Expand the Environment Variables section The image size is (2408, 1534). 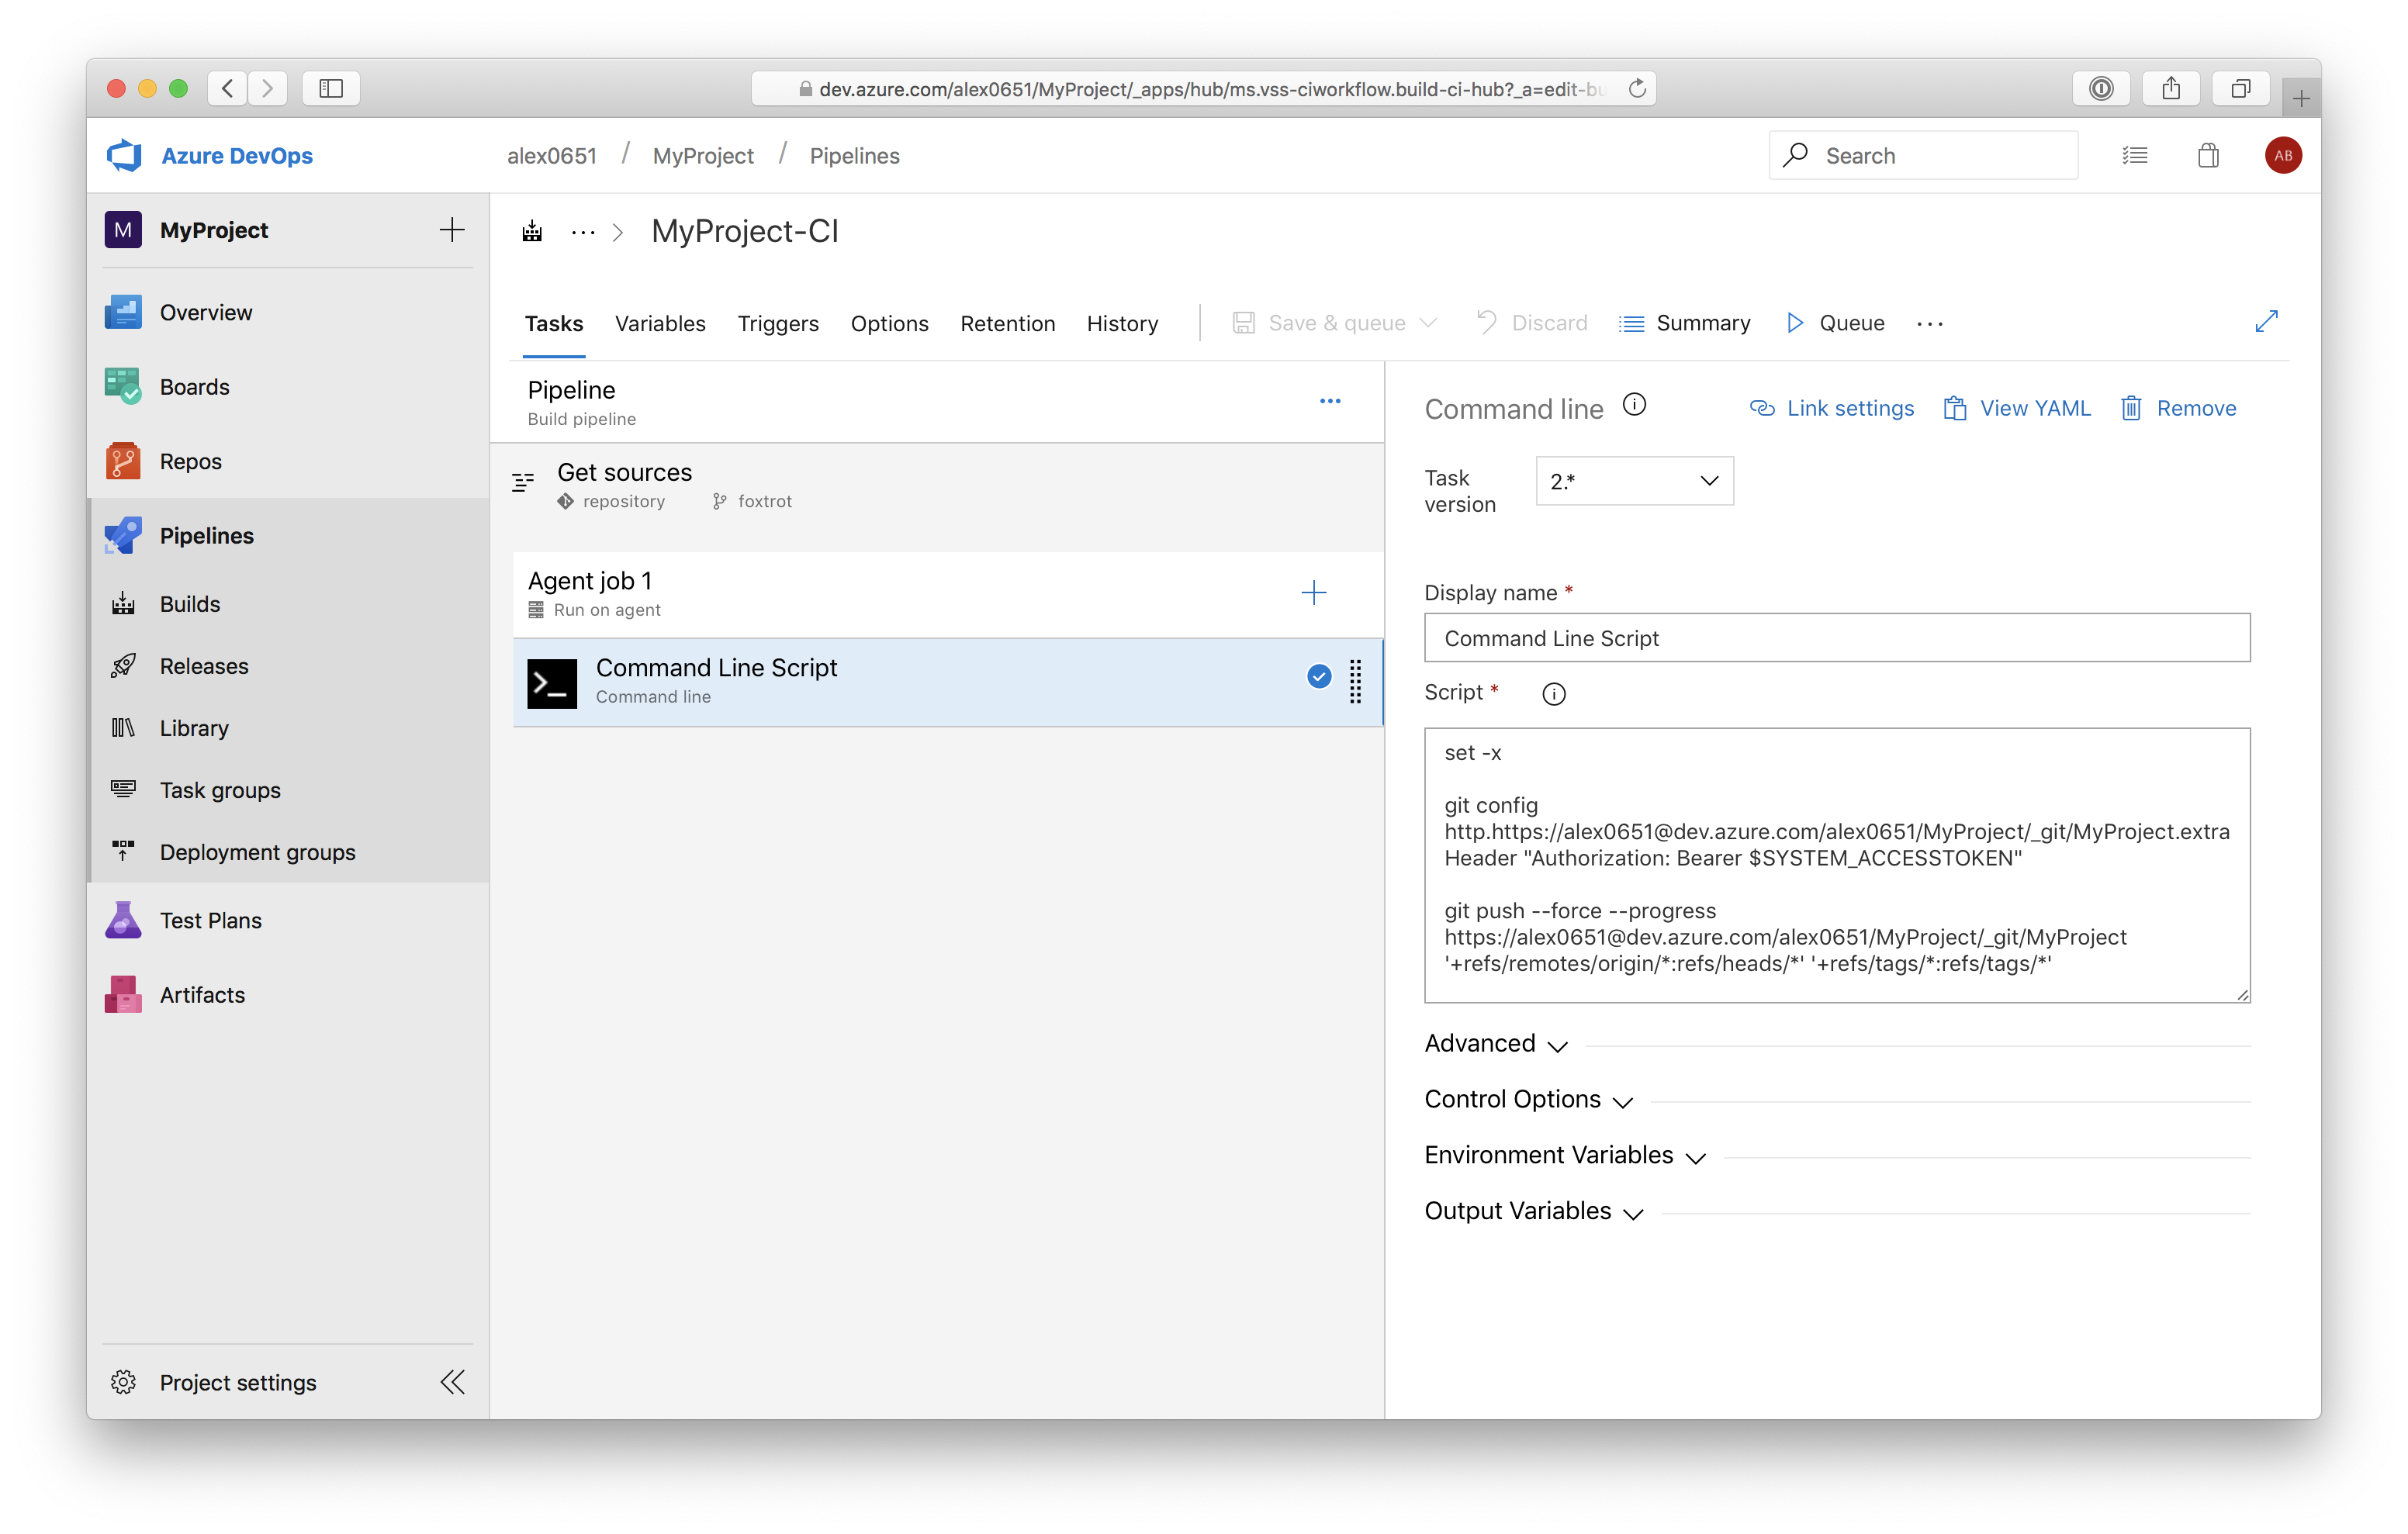(1564, 1156)
